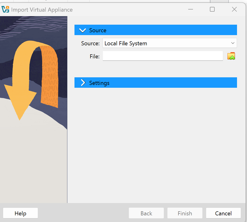The width and height of the screenshot is (247, 222).
Task: Cancel the Import Virtual Appliance wizard
Action: [223, 213]
